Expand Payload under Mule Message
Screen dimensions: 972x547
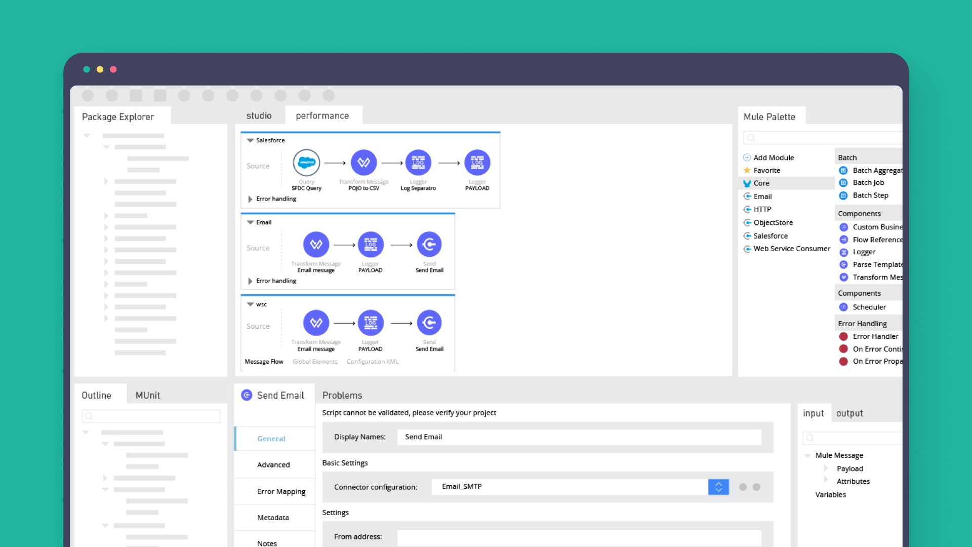coord(826,468)
